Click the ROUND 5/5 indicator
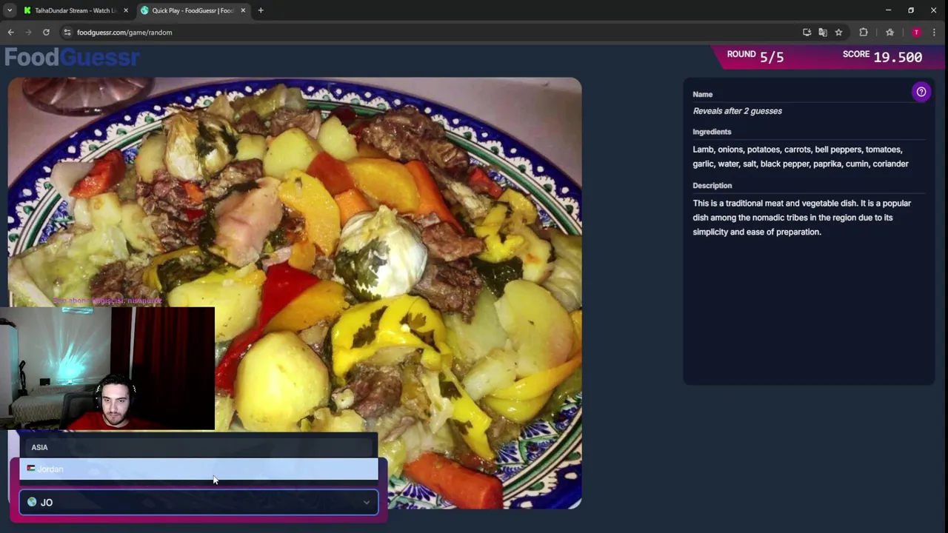The width and height of the screenshot is (948, 533). [x=755, y=56]
